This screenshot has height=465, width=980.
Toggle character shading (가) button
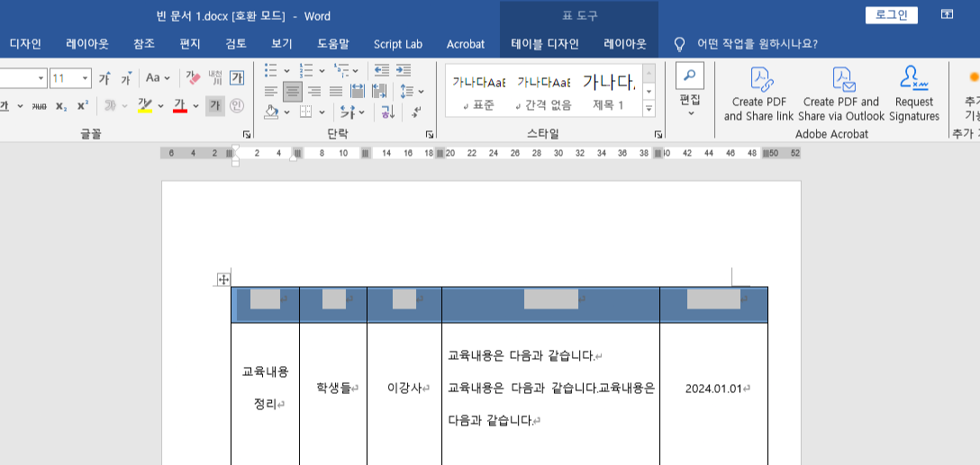click(215, 105)
